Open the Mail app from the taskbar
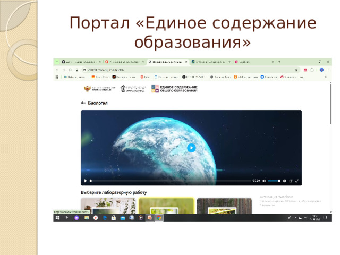Viewport: 340px width, 255px height. pyautogui.click(x=123, y=218)
